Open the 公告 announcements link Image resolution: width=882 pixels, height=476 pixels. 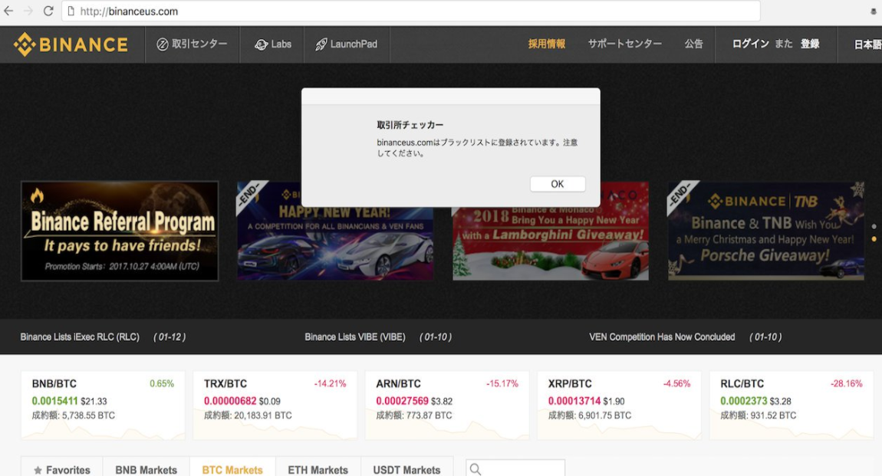pos(693,44)
